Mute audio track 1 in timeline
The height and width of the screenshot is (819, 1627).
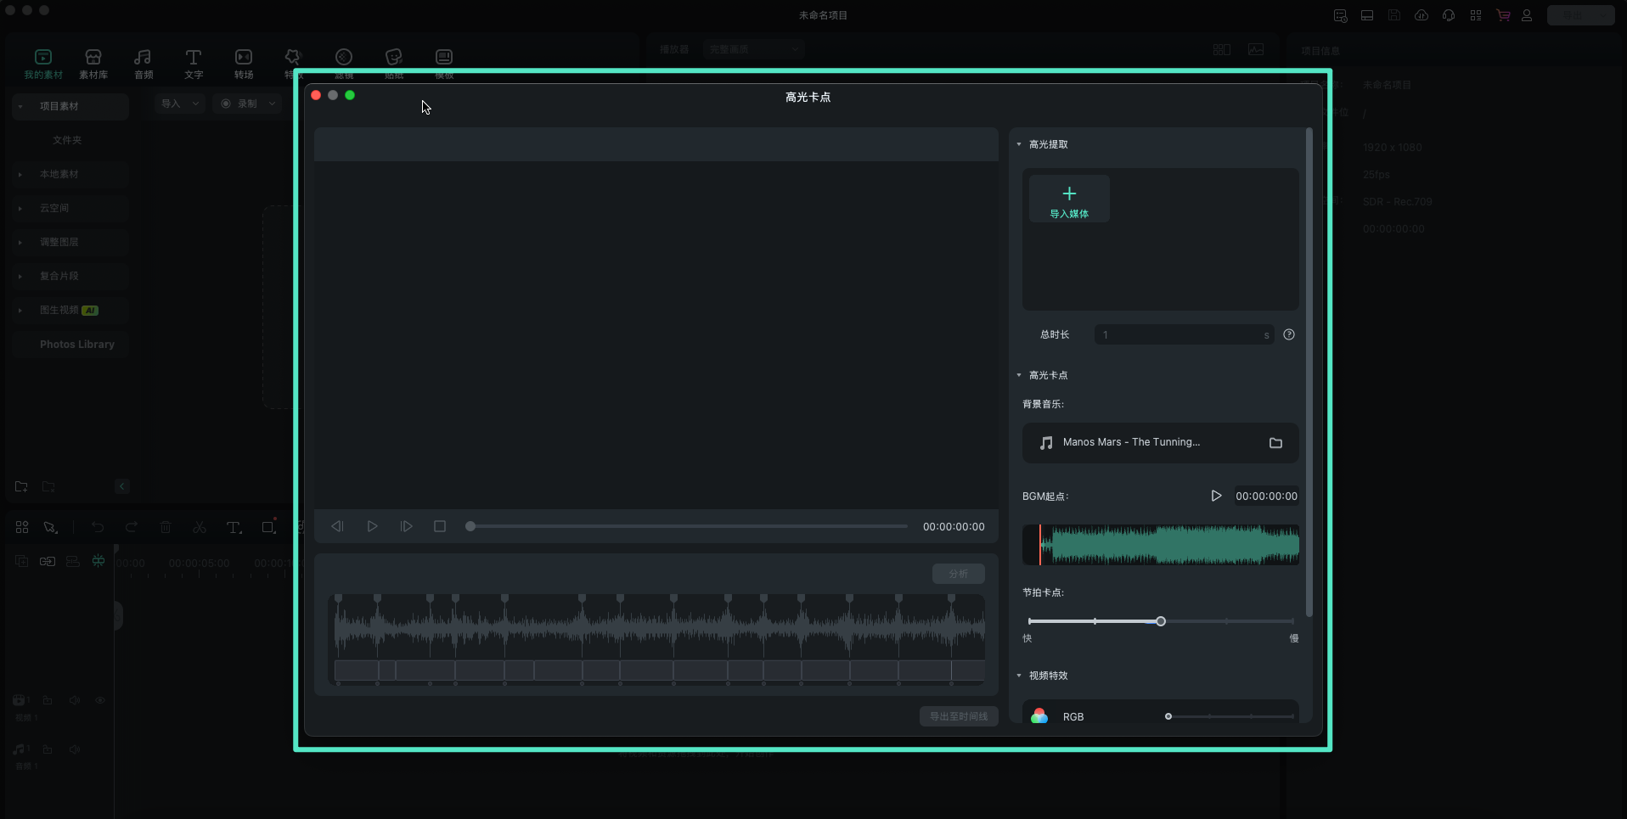pos(75,749)
